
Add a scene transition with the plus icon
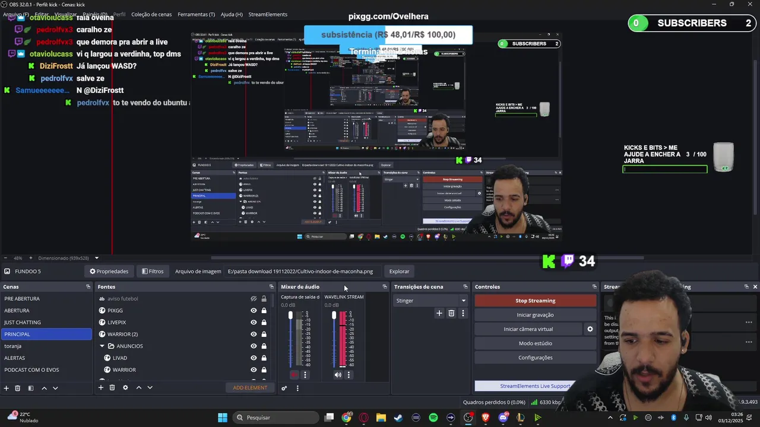(x=439, y=313)
